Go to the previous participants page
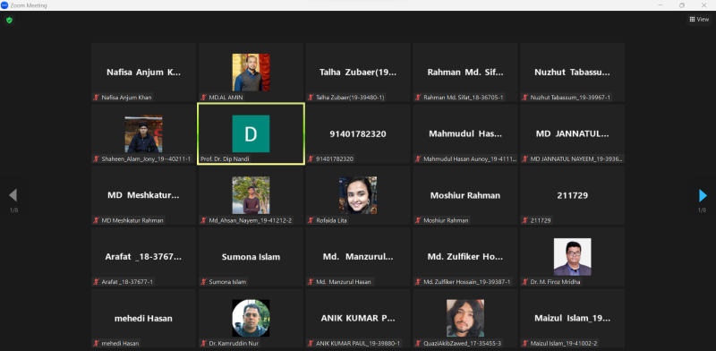Viewport: 716px width, 351px height. coord(13,195)
